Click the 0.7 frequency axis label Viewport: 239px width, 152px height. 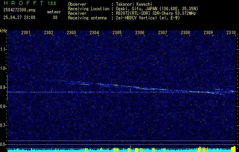pyautogui.click(x=3, y=125)
